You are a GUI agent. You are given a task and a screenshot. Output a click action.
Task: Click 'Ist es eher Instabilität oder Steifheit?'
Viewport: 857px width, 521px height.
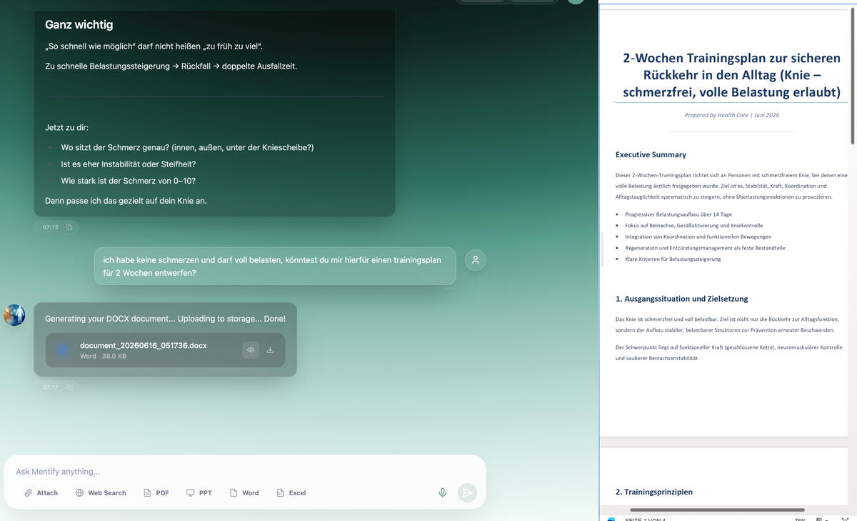(x=129, y=164)
